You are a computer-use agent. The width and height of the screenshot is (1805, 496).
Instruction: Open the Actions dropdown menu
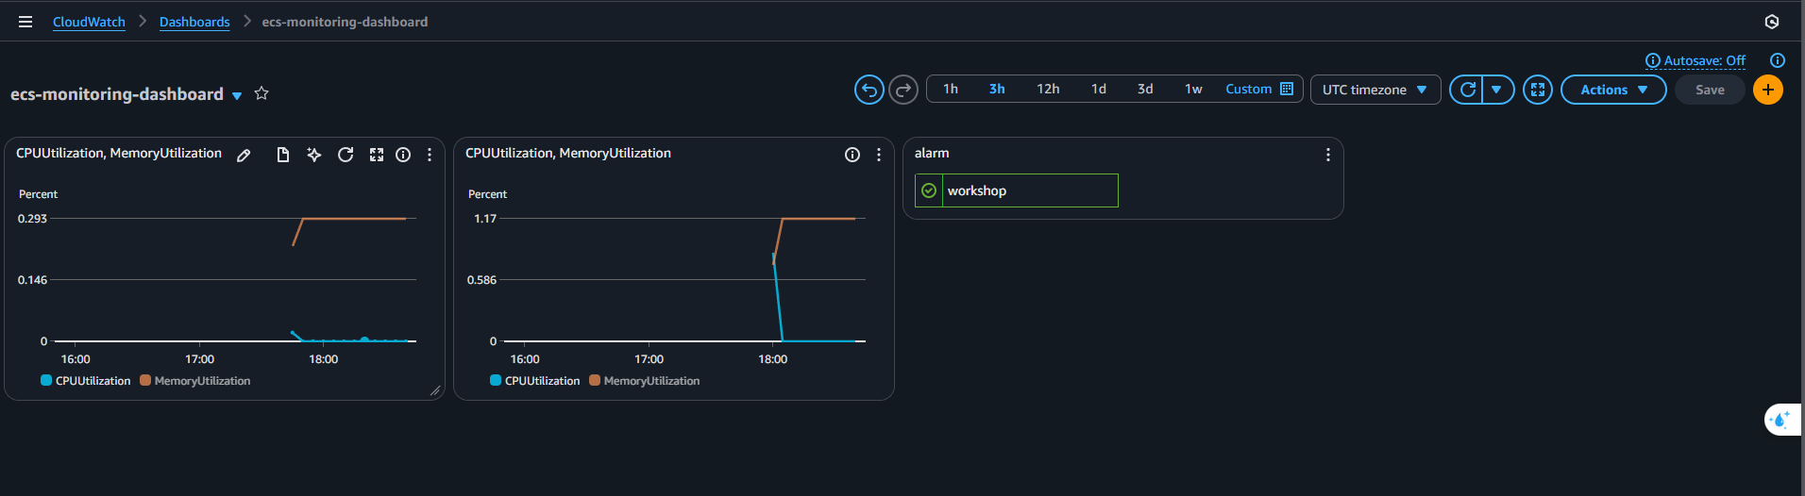[1613, 90]
